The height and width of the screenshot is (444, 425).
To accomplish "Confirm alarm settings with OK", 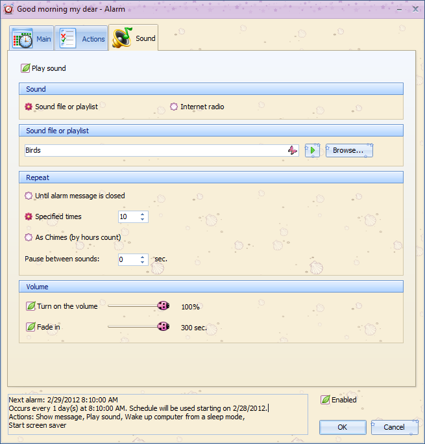I will click(x=343, y=427).
